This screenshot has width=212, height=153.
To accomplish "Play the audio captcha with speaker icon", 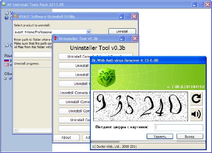I will coord(196,114).
